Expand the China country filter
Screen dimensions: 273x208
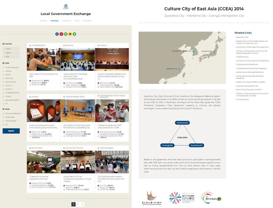coord(11,49)
